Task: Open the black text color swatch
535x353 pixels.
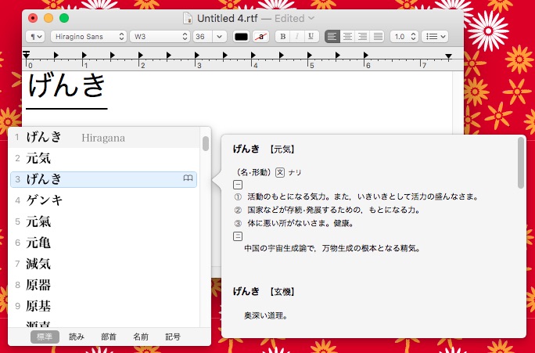Action: 241,37
